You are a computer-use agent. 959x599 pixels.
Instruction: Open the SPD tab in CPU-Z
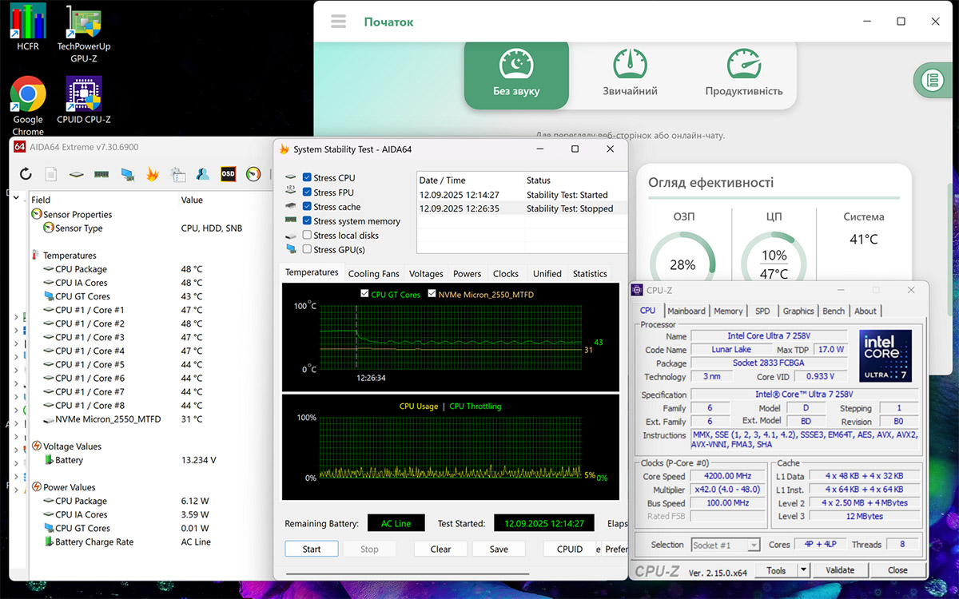[762, 311]
